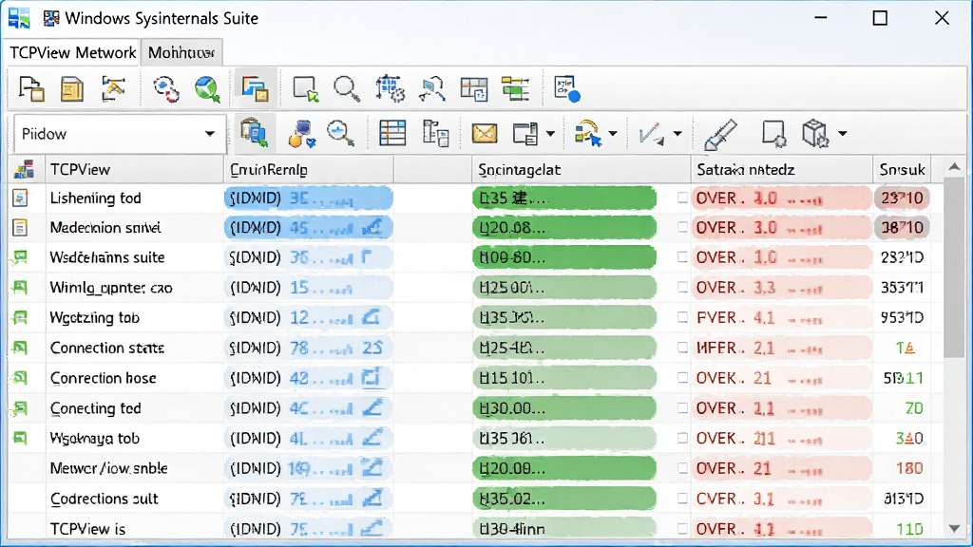
Task: Select the Codrections sult row name
Action: (104, 499)
